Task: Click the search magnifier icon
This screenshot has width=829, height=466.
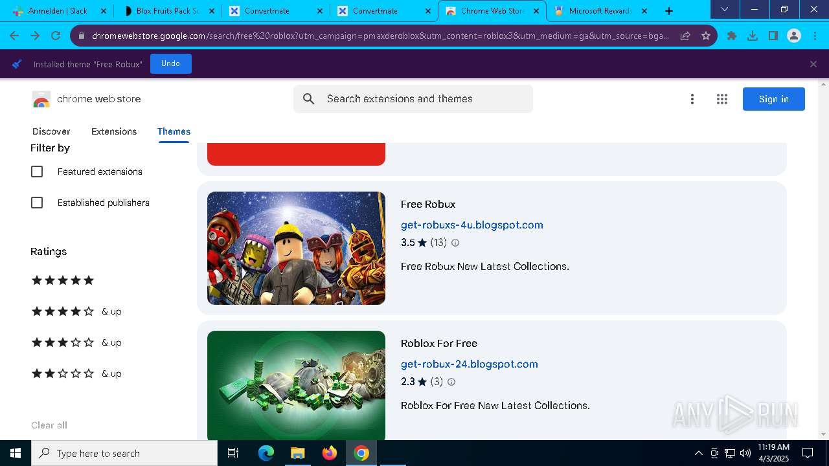Action: point(309,99)
